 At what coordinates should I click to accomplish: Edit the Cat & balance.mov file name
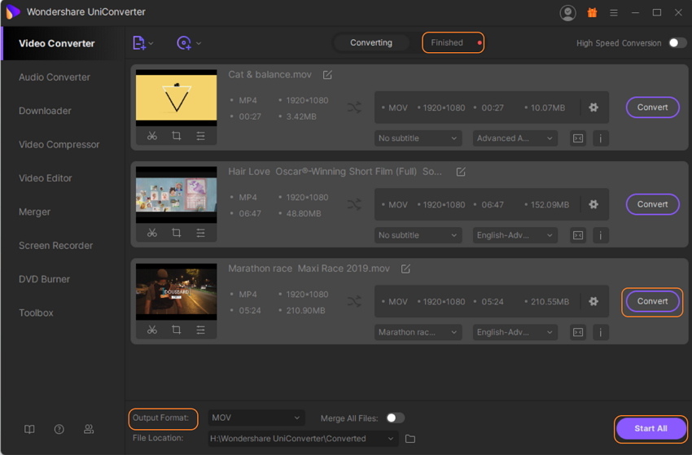pos(327,75)
